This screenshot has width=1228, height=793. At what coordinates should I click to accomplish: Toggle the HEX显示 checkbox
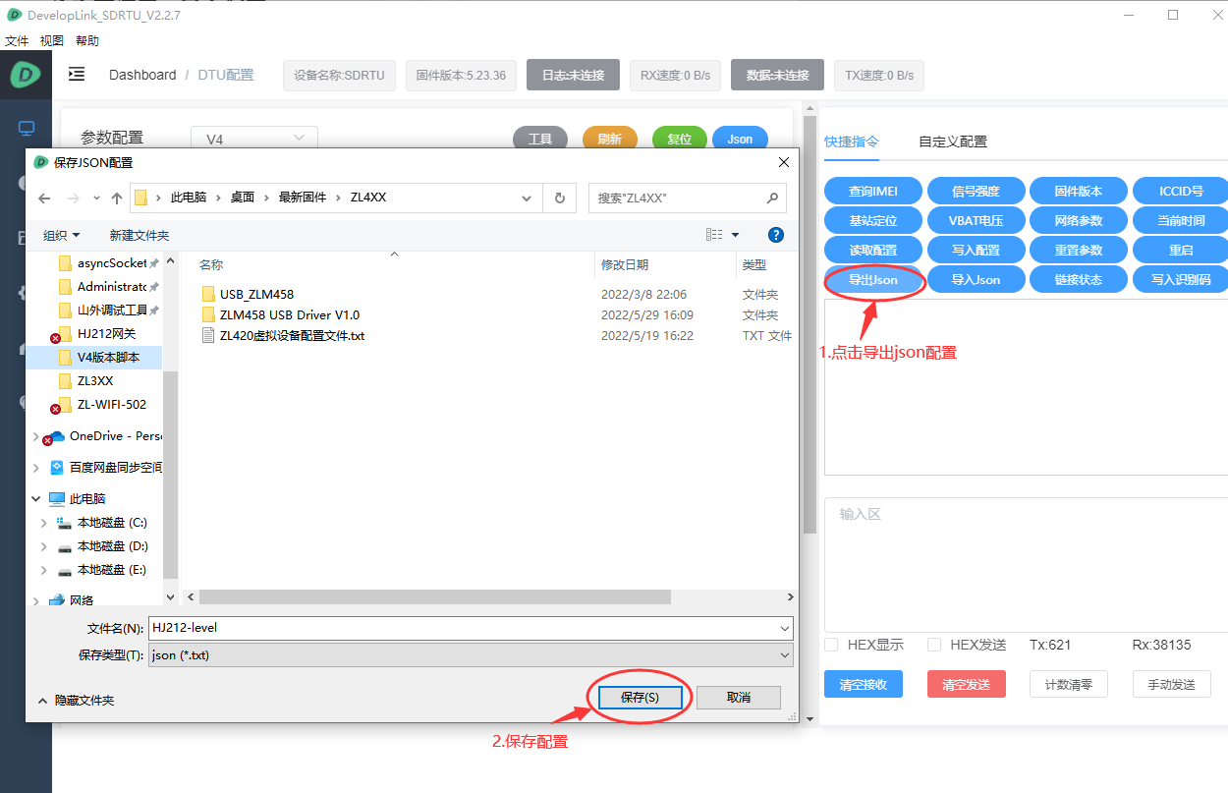pos(831,645)
